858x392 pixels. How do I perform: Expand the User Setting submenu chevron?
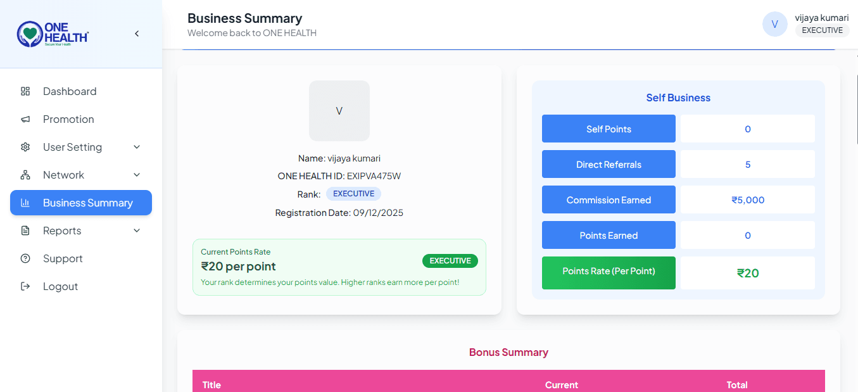point(137,147)
